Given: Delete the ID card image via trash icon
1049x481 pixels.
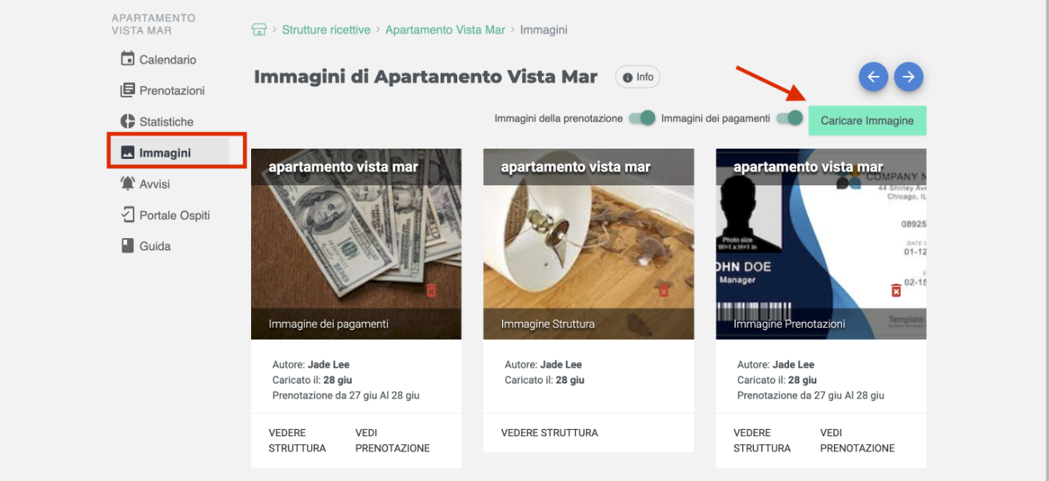Looking at the screenshot, I should [x=895, y=290].
